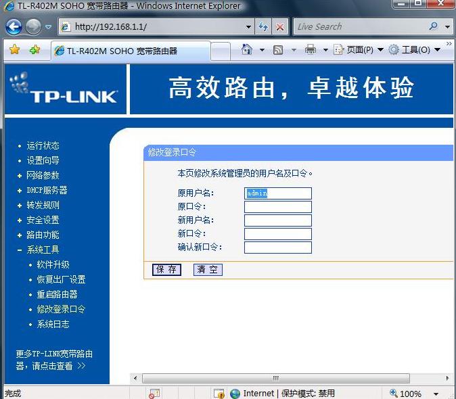Click the search magnifier icon

433,26
